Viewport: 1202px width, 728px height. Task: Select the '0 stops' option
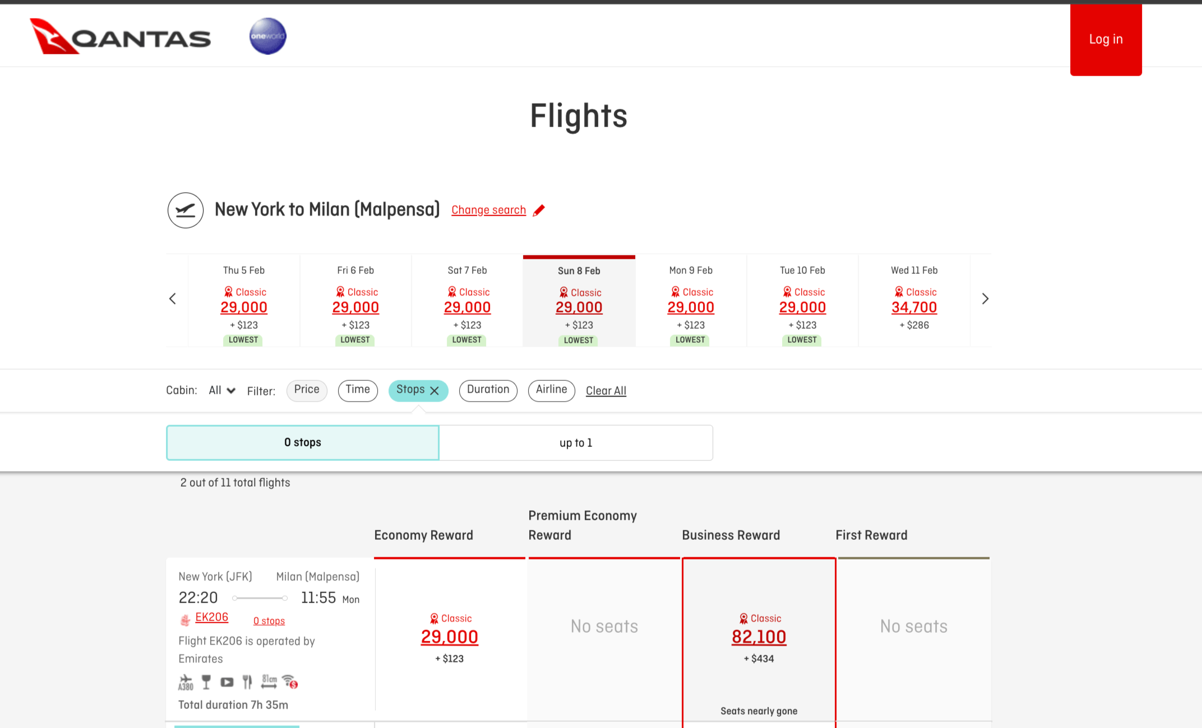[303, 442]
